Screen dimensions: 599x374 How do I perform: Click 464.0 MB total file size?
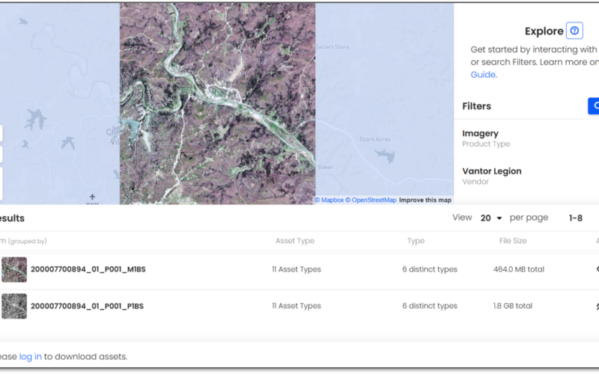pos(518,269)
